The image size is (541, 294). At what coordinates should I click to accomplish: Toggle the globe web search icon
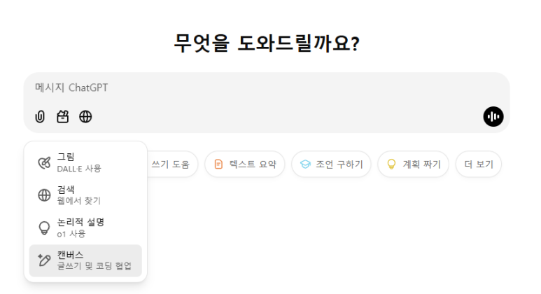click(x=85, y=117)
